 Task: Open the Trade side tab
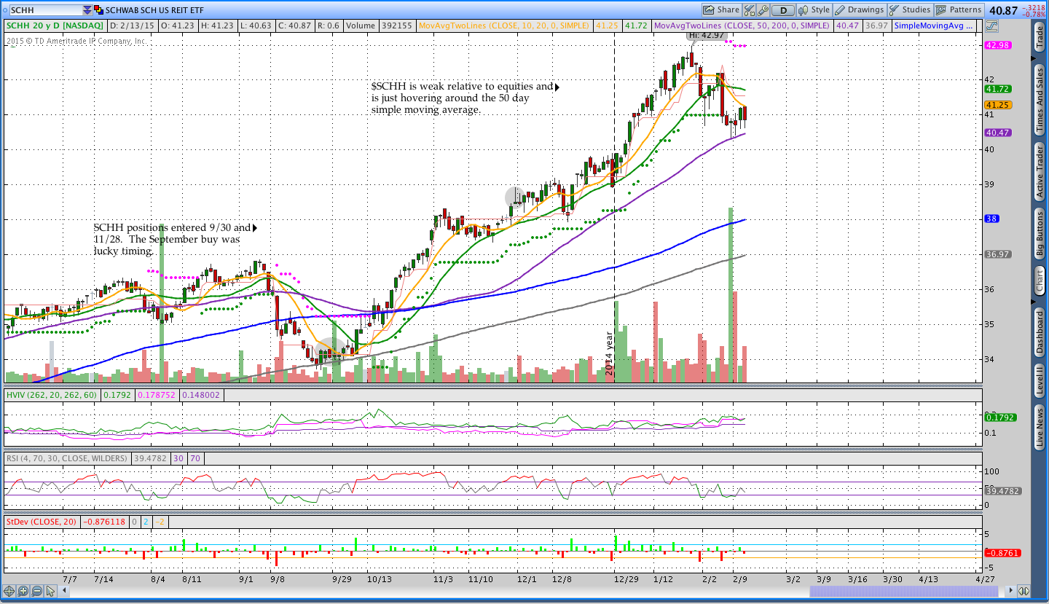pyautogui.click(x=1040, y=36)
